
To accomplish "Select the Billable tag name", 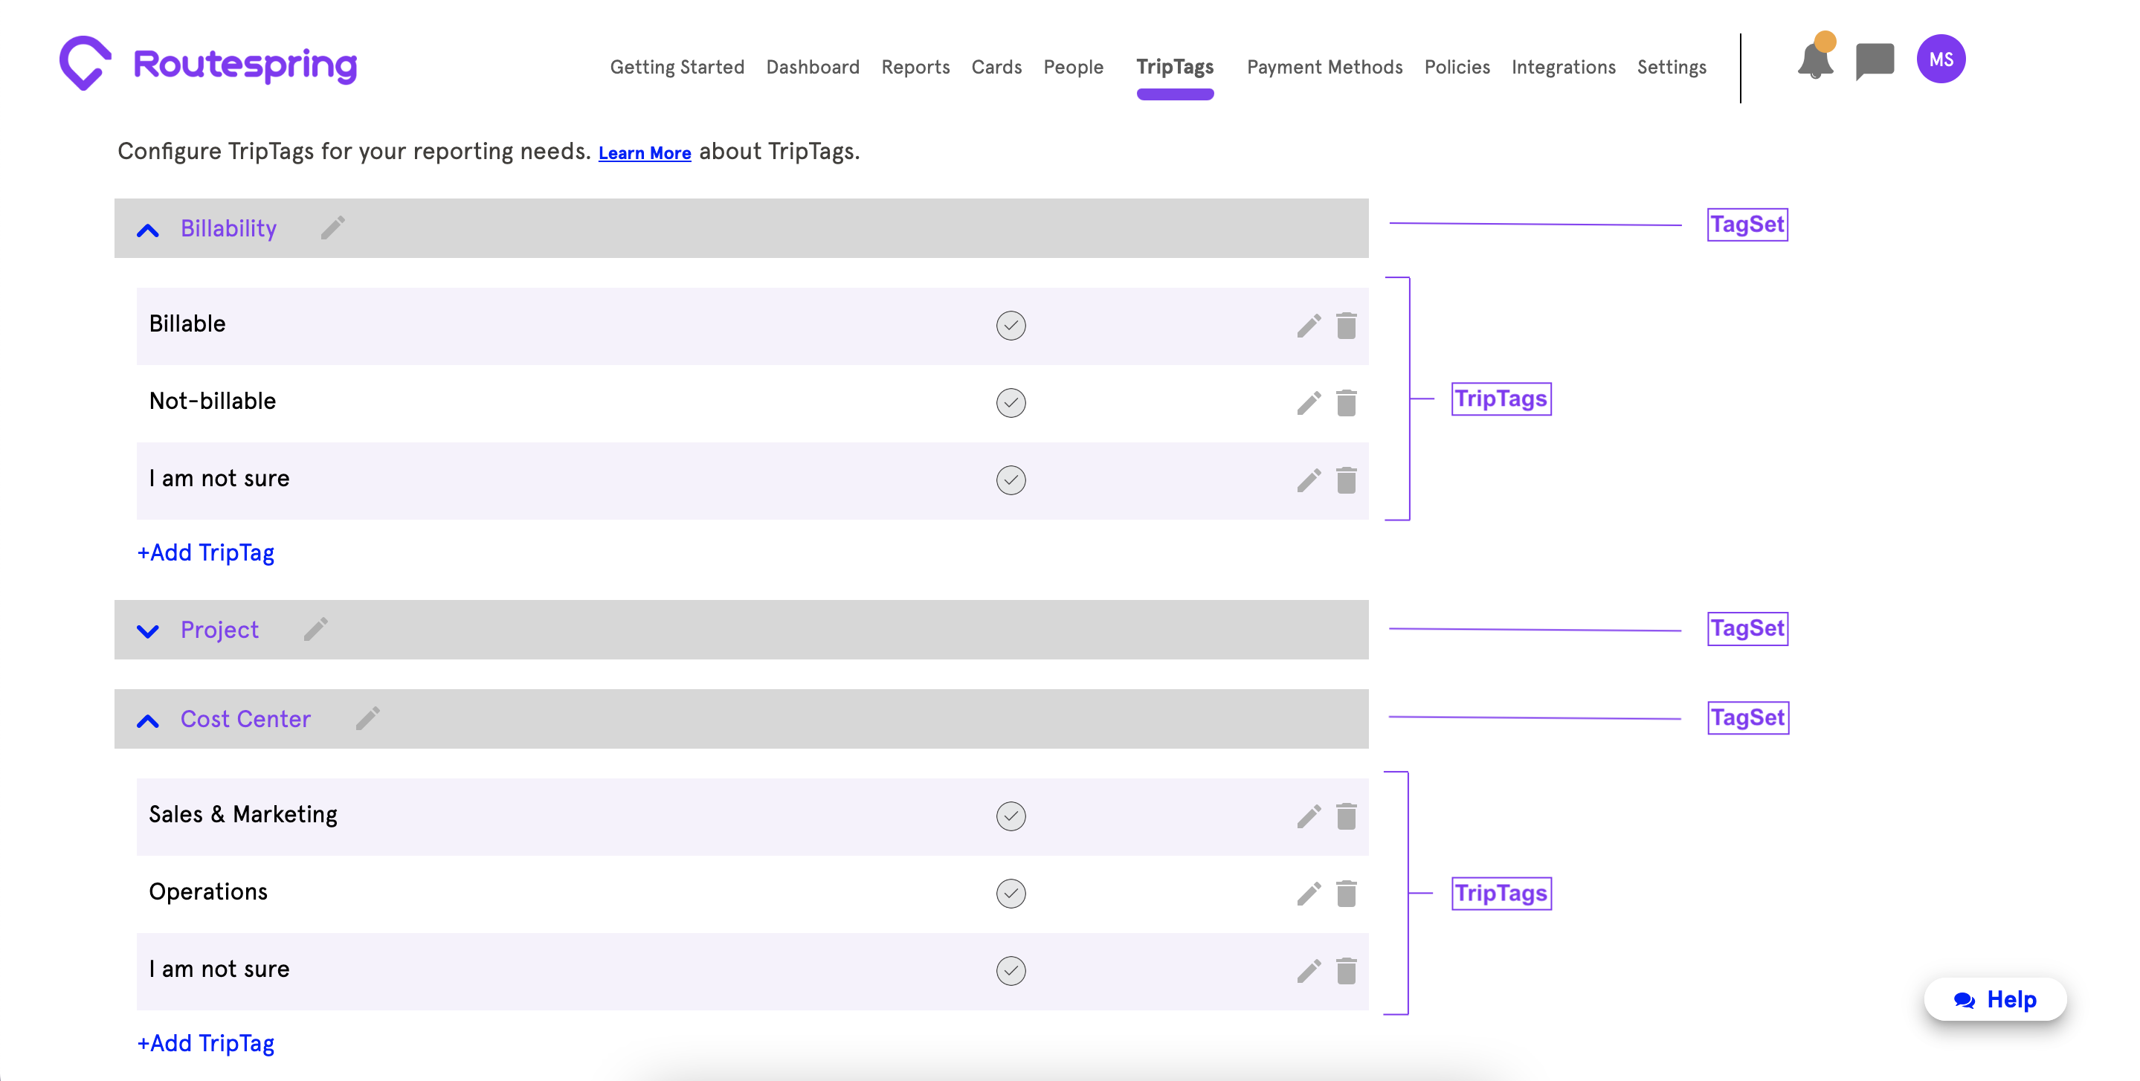I will [x=187, y=323].
